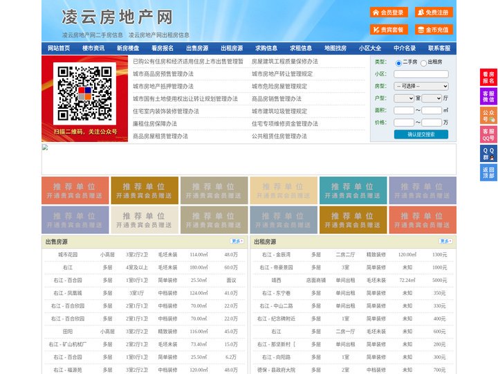
Task: Open rental listing 右江 - 东宁巷
Action: pyautogui.click(x=276, y=293)
